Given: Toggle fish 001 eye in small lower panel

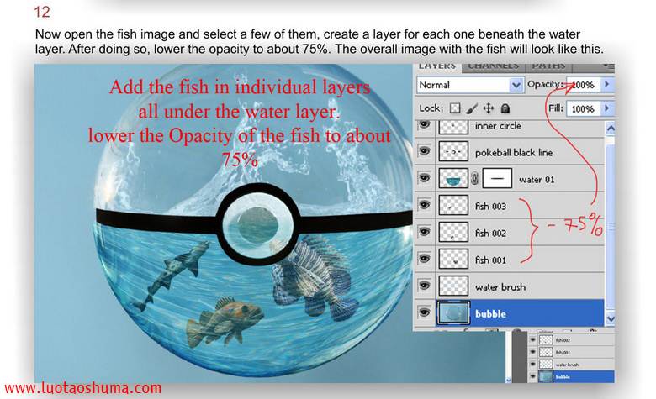Looking at the screenshot, I should [532, 352].
